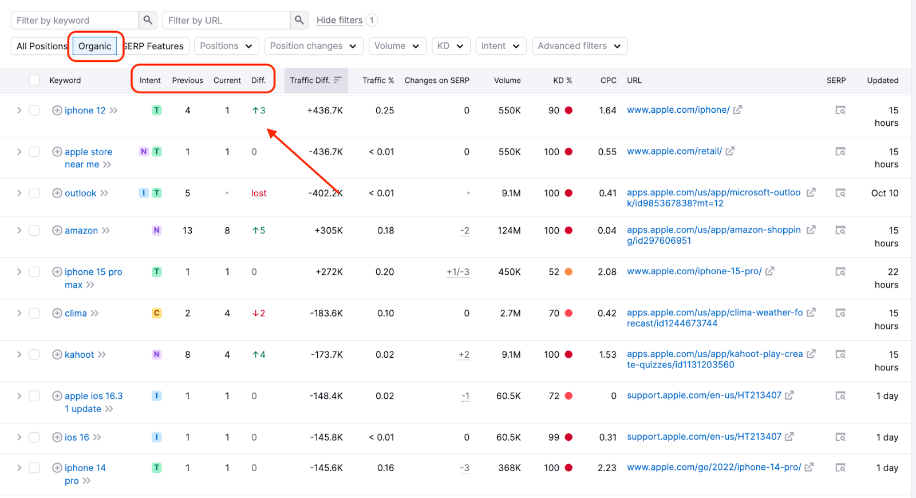Image resolution: width=916 pixels, height=498 pixels.
Task: Click the Filter by keyword input field
Action: click(x=74, y=21)
